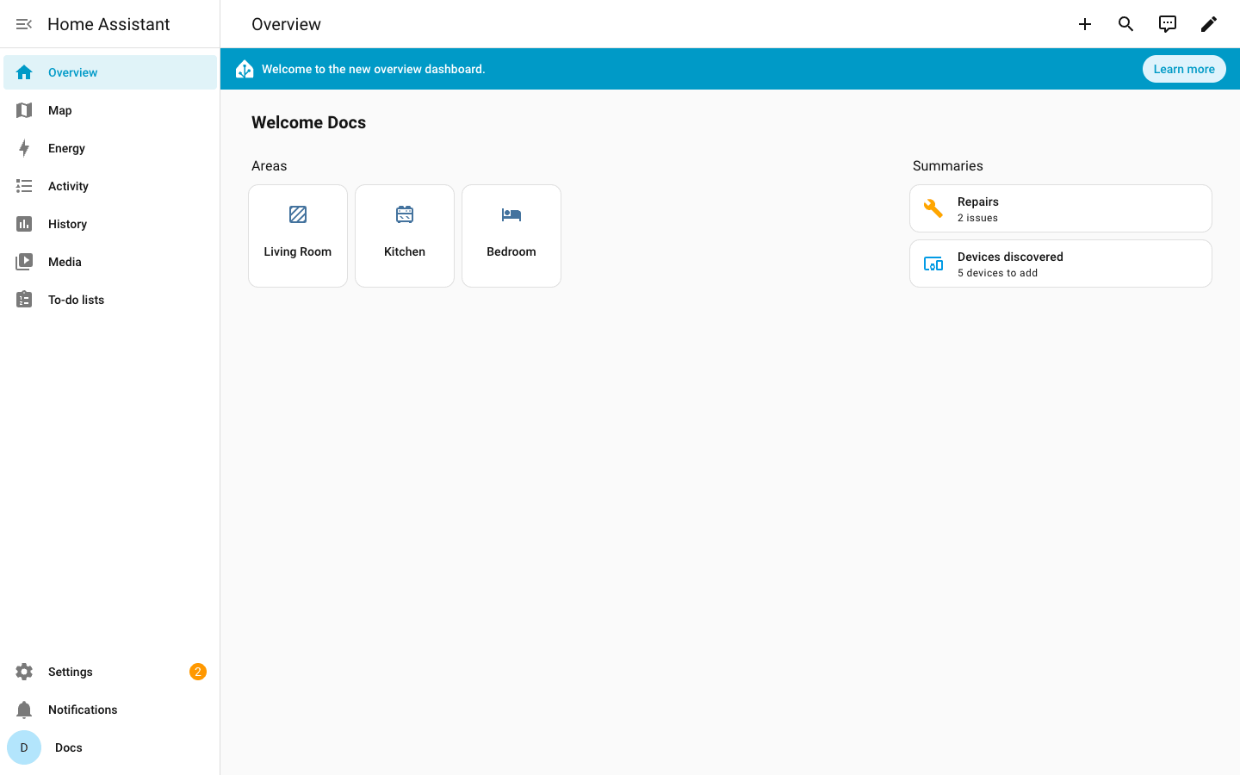Open the Map icon in sidebar
Image resolution: width=1240 pixels, height=775 pixels.
coord(24,110)
